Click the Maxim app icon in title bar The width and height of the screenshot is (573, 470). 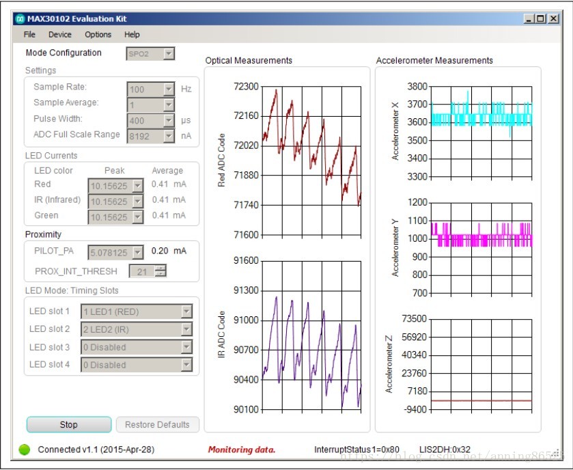click(20, 18)
